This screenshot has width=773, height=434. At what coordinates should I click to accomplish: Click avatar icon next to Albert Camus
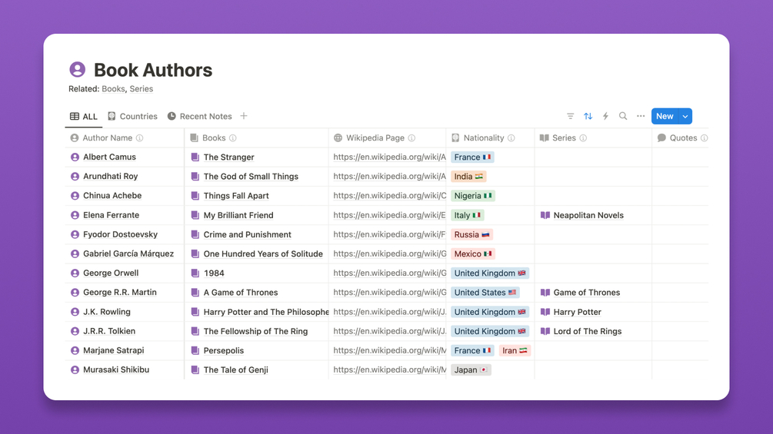pos(75,157)
